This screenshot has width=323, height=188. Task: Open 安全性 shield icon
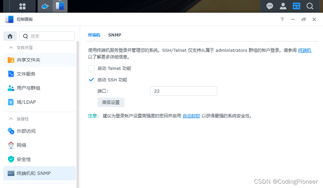point(11,159)
